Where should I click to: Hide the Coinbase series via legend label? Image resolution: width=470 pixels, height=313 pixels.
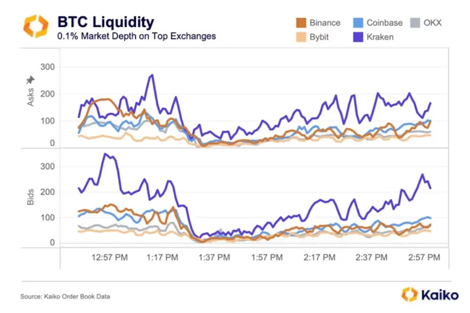[x=384, y=23]
